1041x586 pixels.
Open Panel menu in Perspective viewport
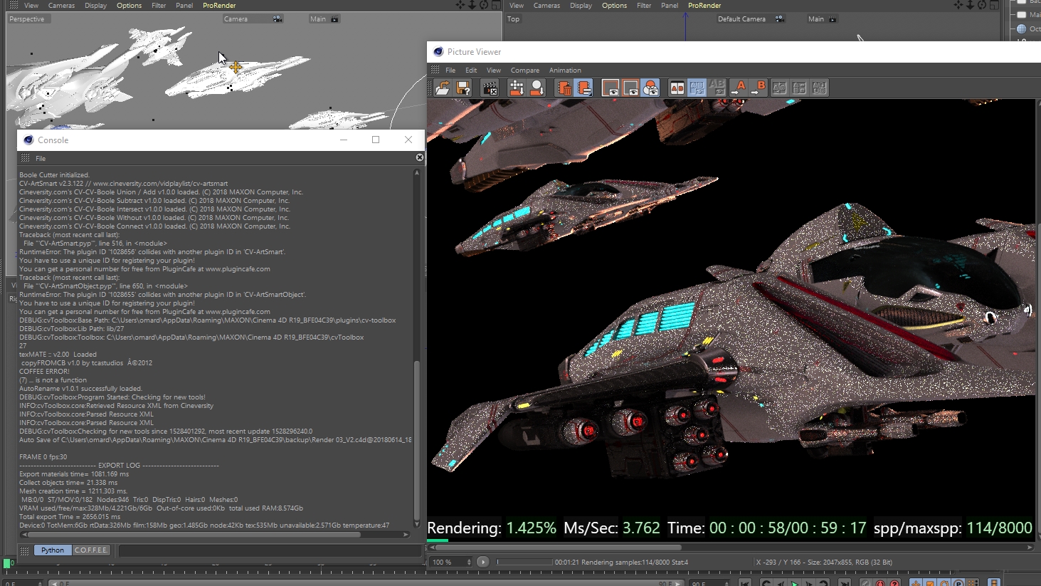coord(184,6)
